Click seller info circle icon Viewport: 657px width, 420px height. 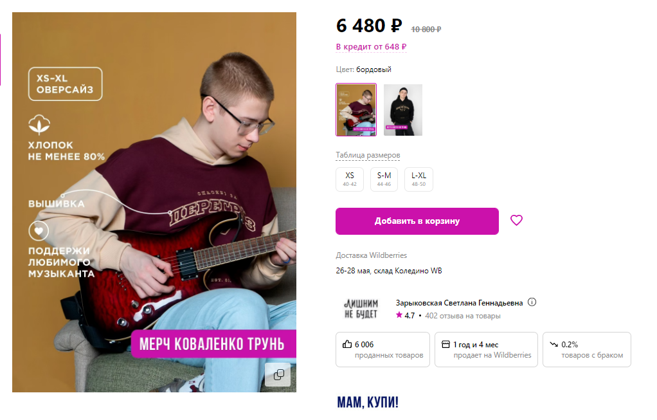(x=532, y=302)
